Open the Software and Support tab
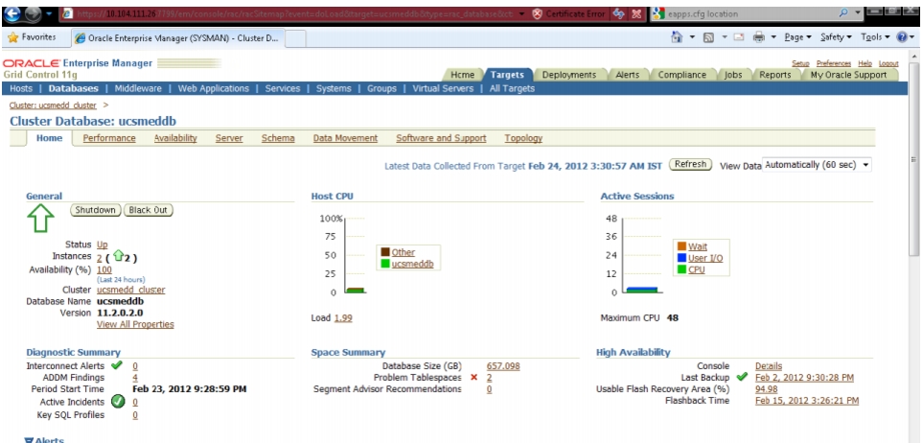The height and width of the screenshot is (443, 923). (x=441, y=138)
